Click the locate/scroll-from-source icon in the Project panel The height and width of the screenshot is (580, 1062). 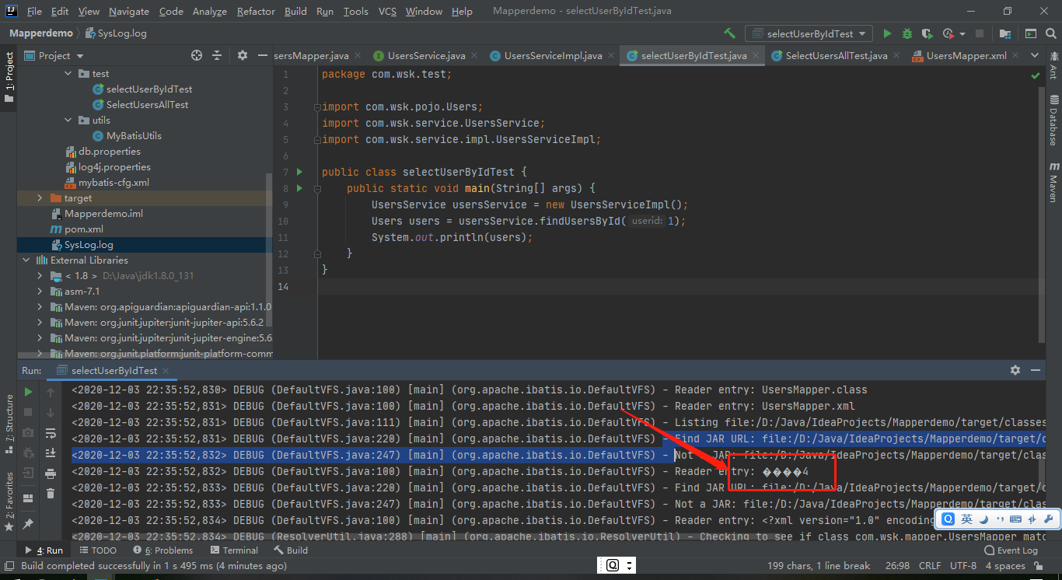tap(197, 55)
